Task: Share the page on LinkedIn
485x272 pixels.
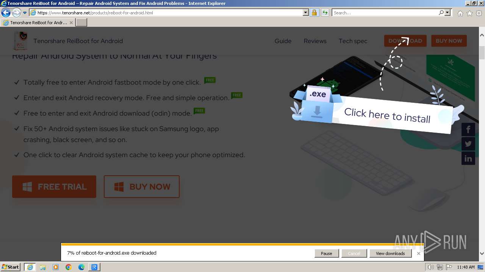Action: click(x=468, y=158)
